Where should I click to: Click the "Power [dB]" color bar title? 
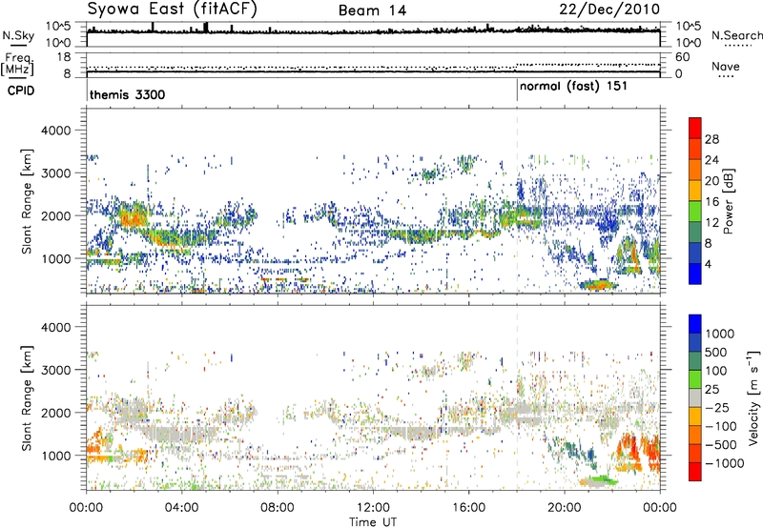pos(728,201)
